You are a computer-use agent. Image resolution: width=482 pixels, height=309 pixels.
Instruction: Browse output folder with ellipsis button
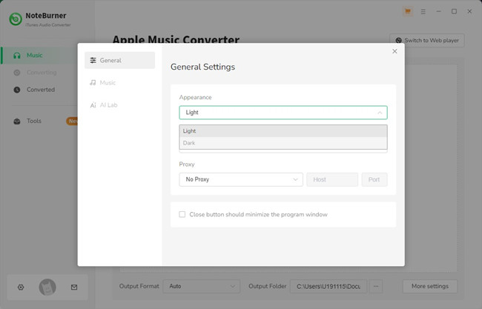coord(376,286)
